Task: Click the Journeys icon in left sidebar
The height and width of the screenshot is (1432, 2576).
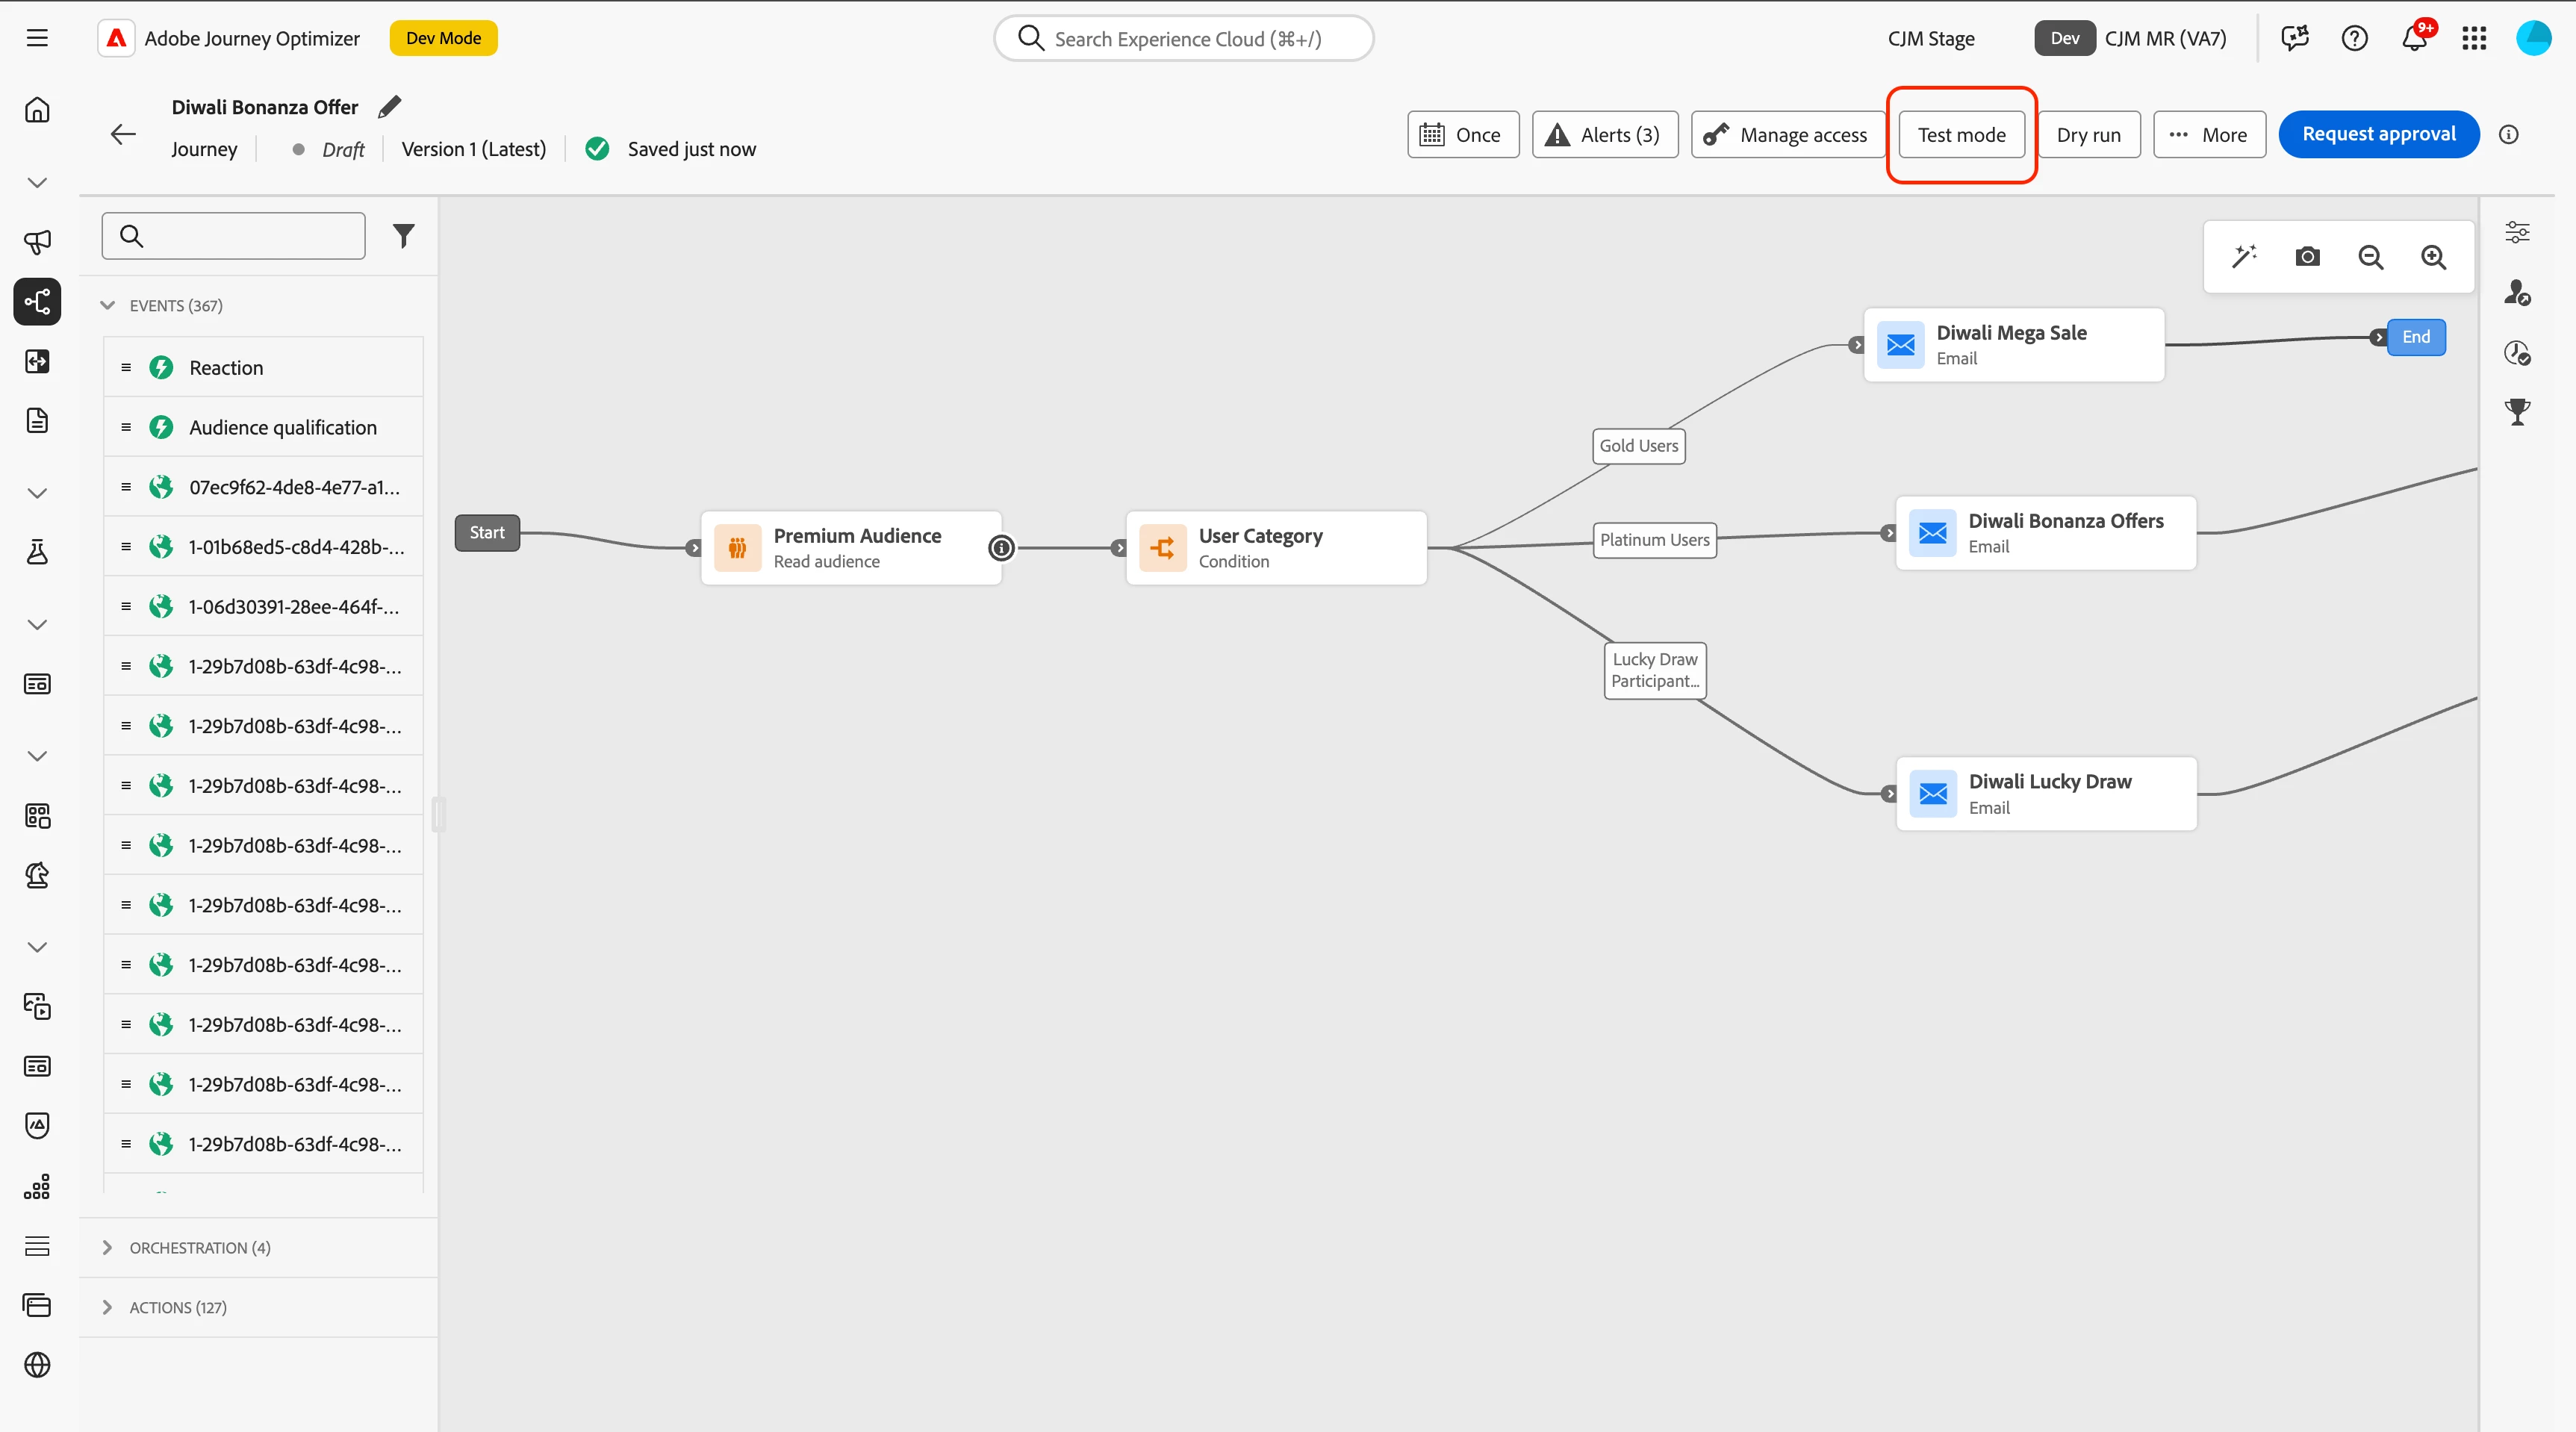Action: tap(37, 301)
